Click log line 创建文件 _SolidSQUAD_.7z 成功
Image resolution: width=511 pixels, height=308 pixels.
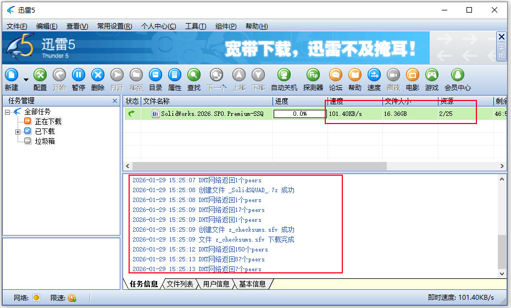pos(213,190)
